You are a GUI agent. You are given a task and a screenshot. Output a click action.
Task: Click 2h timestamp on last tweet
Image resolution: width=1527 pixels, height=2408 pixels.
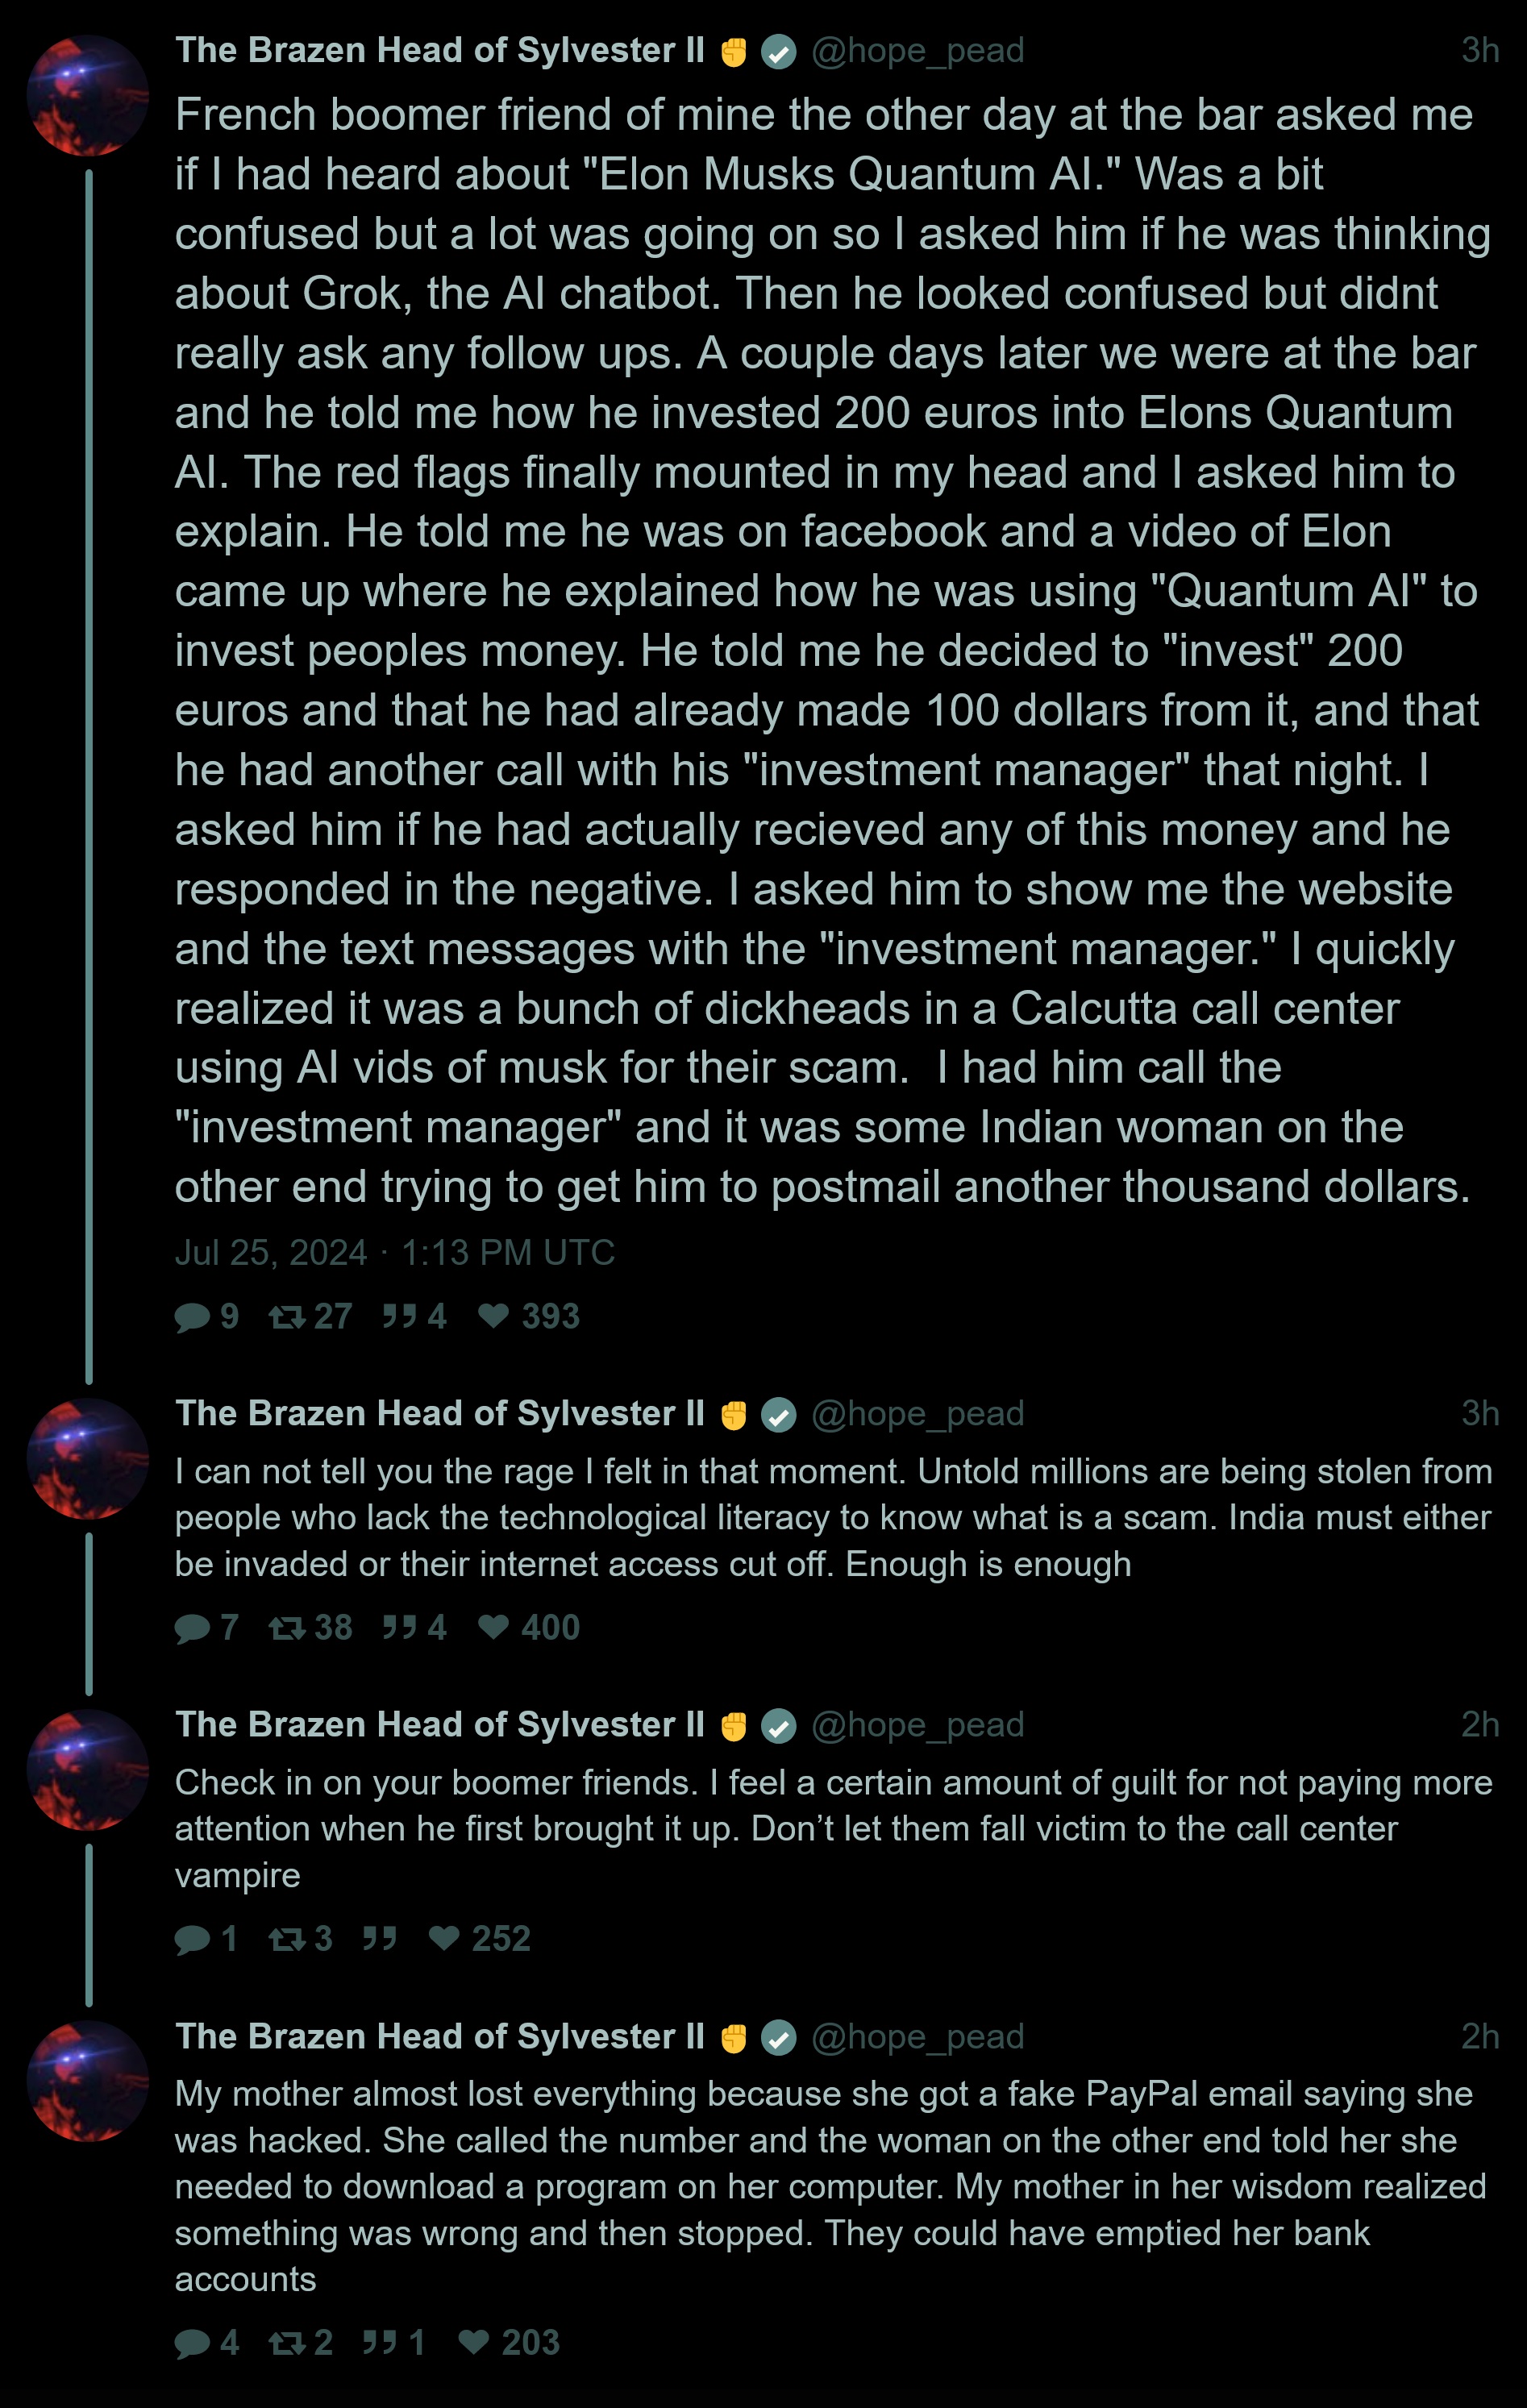[x=1480, y=2036]
